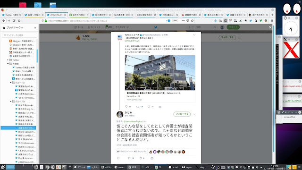This screenshot has width=302, height=170.
Task: Reply to the Yahoo news tweet
Action: (126, 107)
